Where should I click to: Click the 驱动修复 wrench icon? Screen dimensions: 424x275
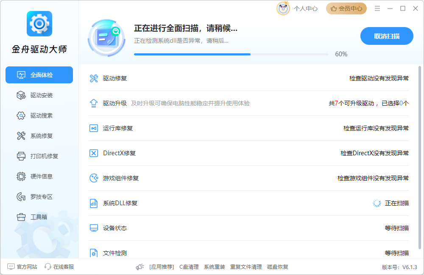point(94,78)
